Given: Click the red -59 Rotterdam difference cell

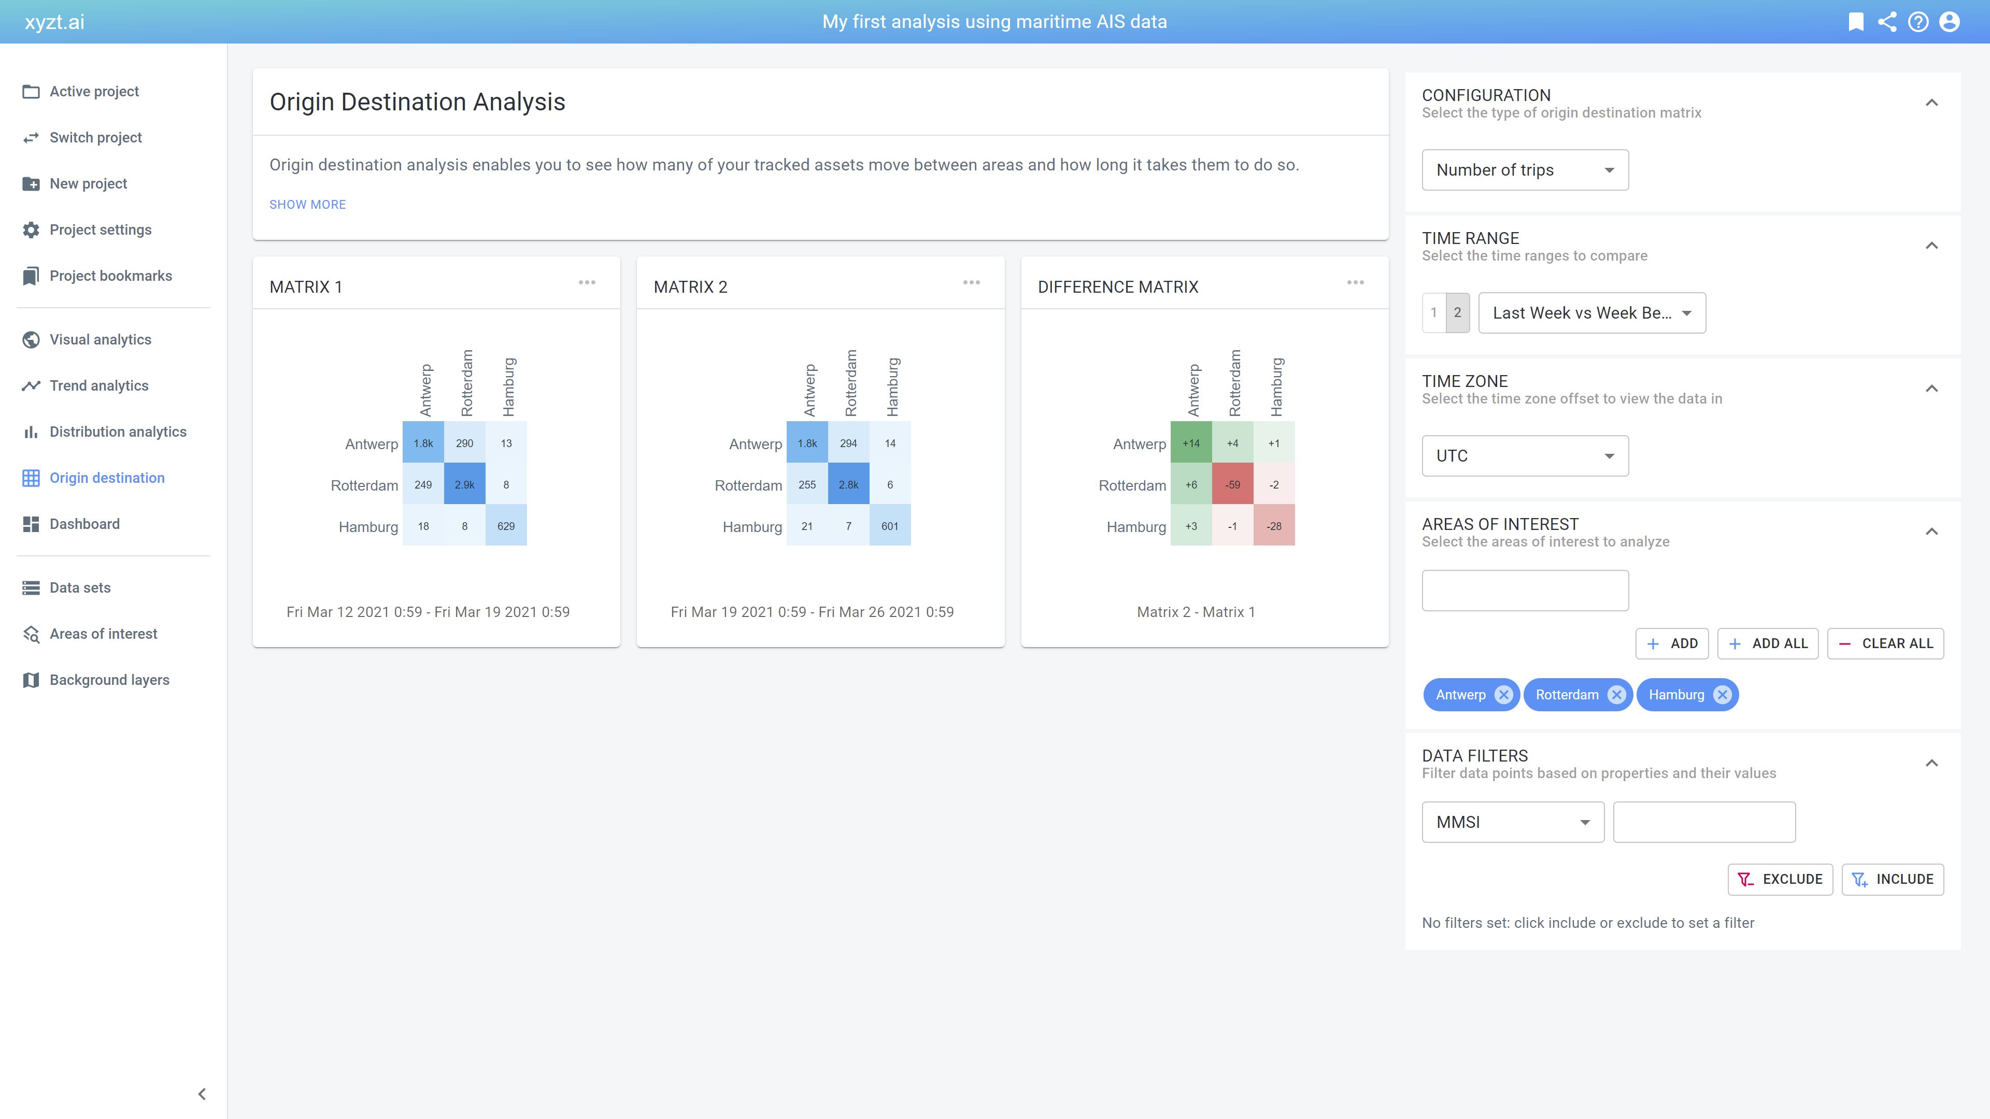Looking at the screenshot, I should (x=1232, y=485).
